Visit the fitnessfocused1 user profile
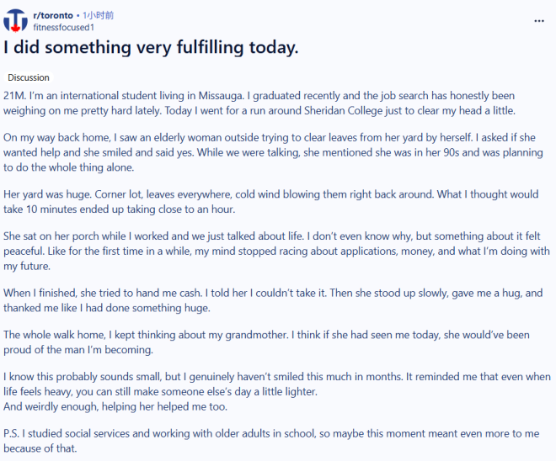 pos(64,27)
